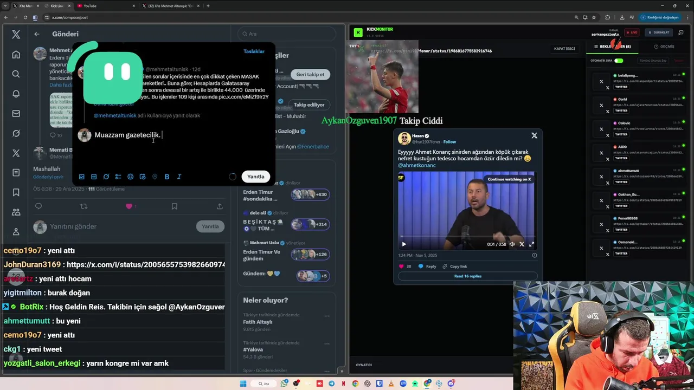This screenshot has height=390, width=694.
Task: Open Windows Start menu
Action: [243, 383]
